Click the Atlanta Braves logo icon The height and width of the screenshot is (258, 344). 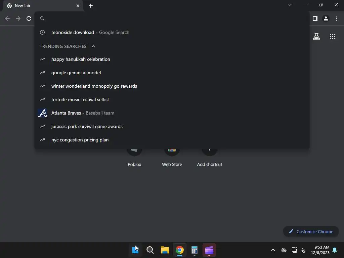(42, 113)
